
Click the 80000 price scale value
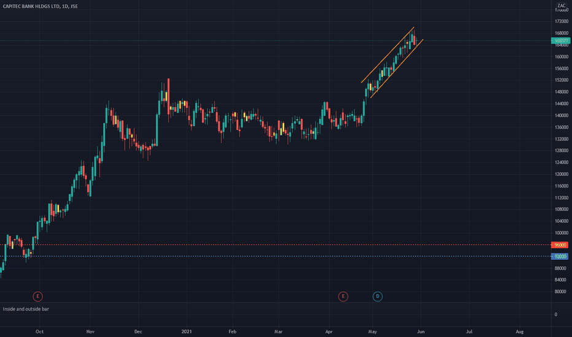point(560,292)
